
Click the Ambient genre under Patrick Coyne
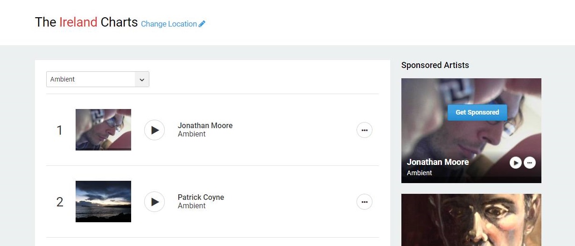pos(191,205)
